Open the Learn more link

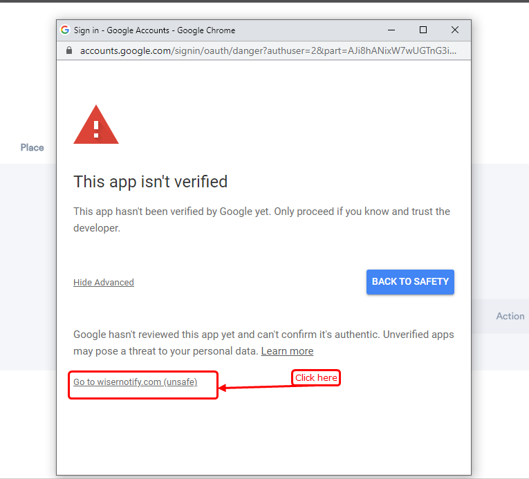(x=287, y=351)
